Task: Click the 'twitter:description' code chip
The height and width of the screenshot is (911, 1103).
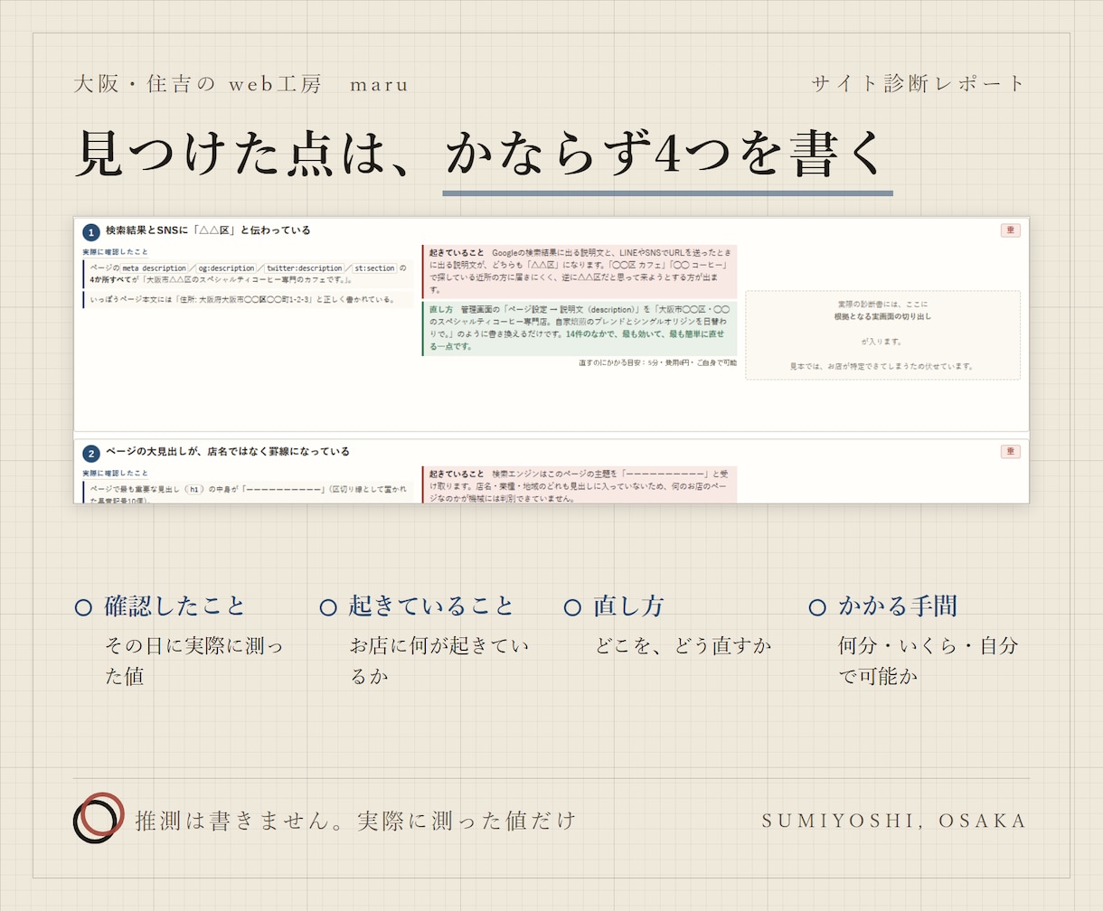Action: [x=305, y=268]
